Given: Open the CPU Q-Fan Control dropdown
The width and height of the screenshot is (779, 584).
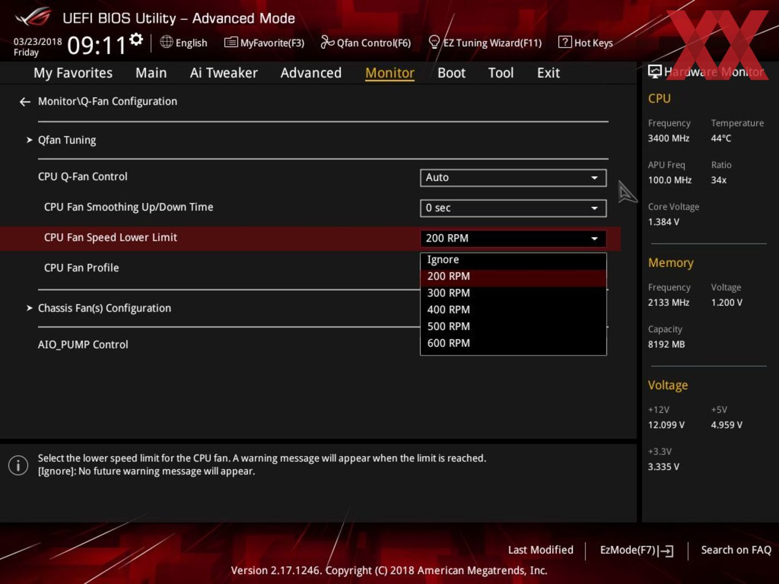Looking at the screenshot, I should (513, 177).
